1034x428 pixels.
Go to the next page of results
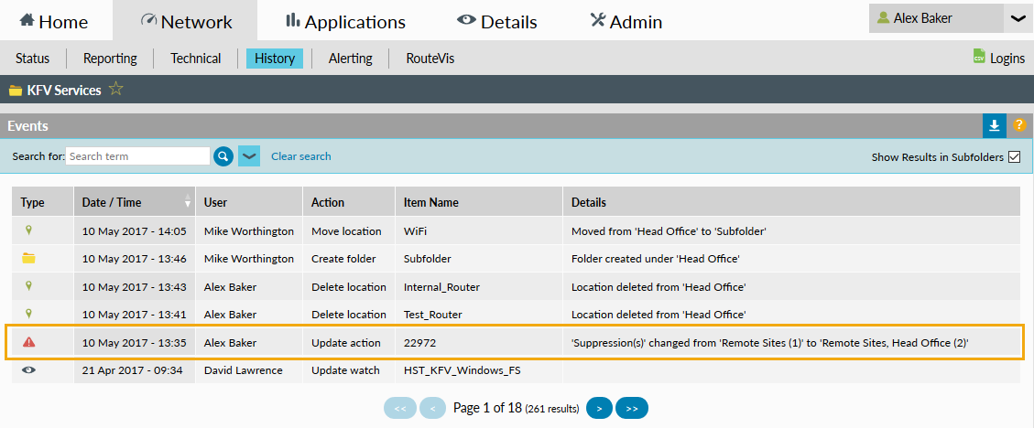600,408
